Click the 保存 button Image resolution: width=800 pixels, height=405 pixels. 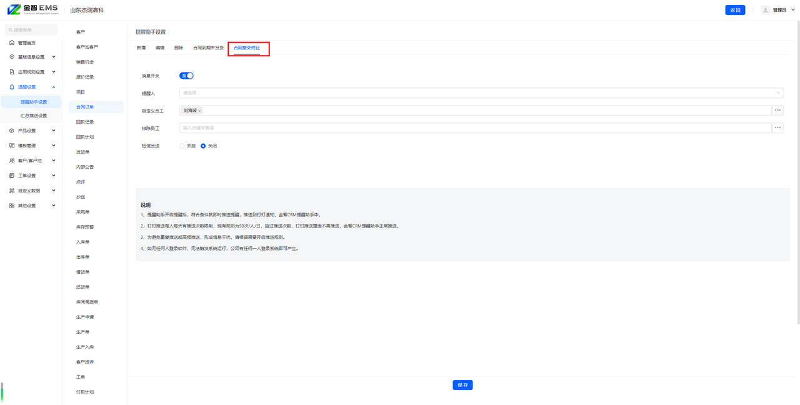462,385
